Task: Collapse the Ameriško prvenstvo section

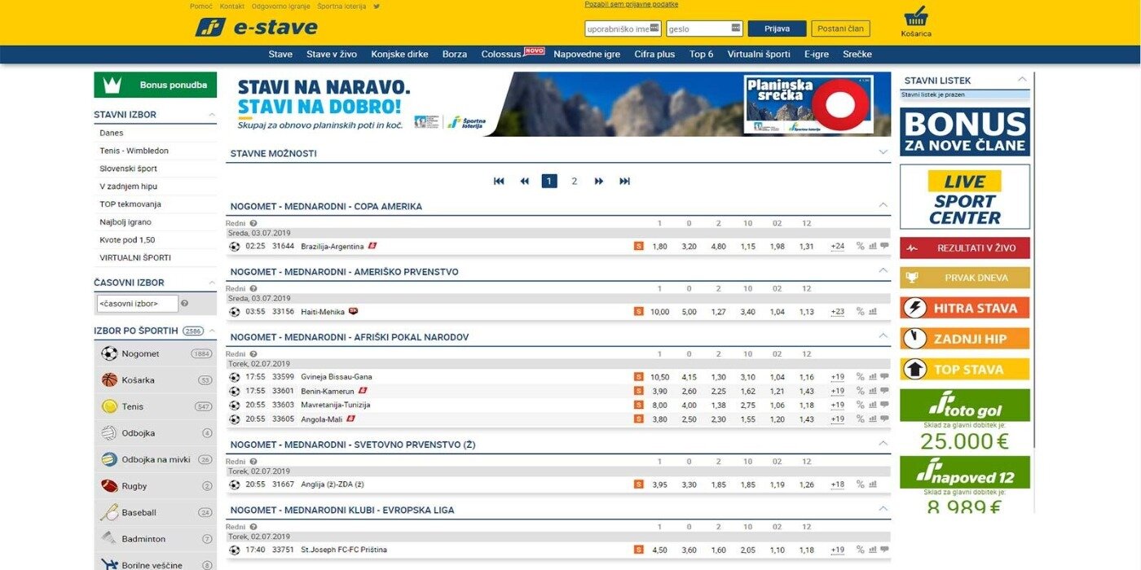Action: click(883, 270)
